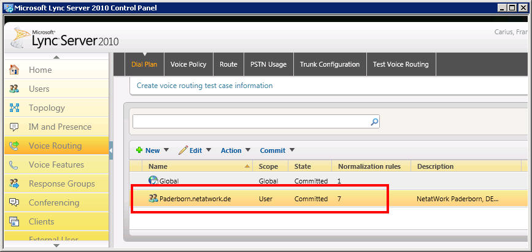Click the navigation list up arrow
The image size is (532, 252).
click(x=56, y=57)
